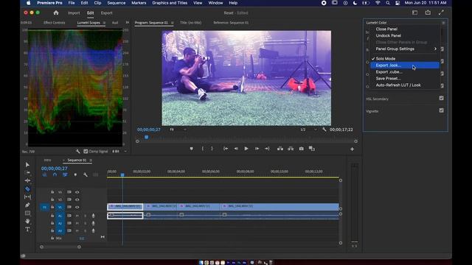Screen dimensions: 472x265
Task: Open the Fit zoom level dropdown
Action: (178, 130)
